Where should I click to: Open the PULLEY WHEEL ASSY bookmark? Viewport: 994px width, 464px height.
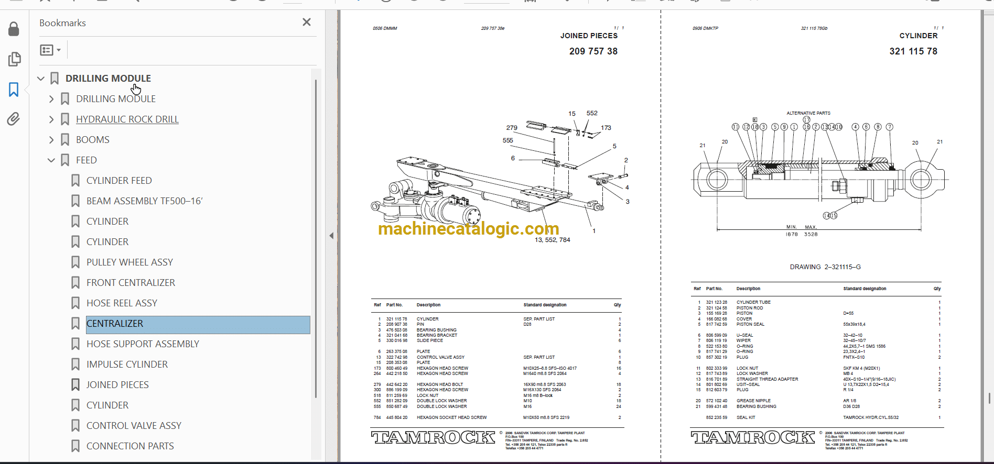click(x=129, y=262)
